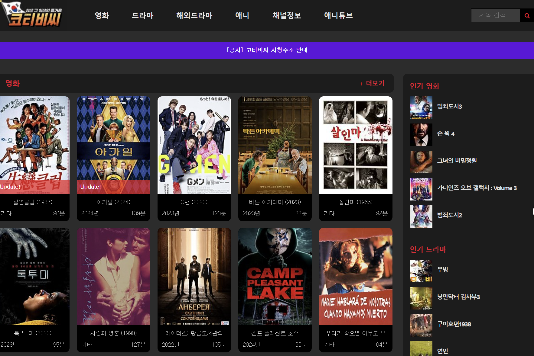Click the 인기 영화 sidebar heading
Viewport: 534px width, 356px height.
425,86
